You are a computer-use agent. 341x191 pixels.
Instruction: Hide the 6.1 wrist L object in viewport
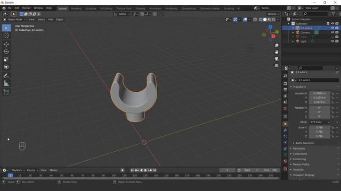pyautogui.click(x=332, y=28)
